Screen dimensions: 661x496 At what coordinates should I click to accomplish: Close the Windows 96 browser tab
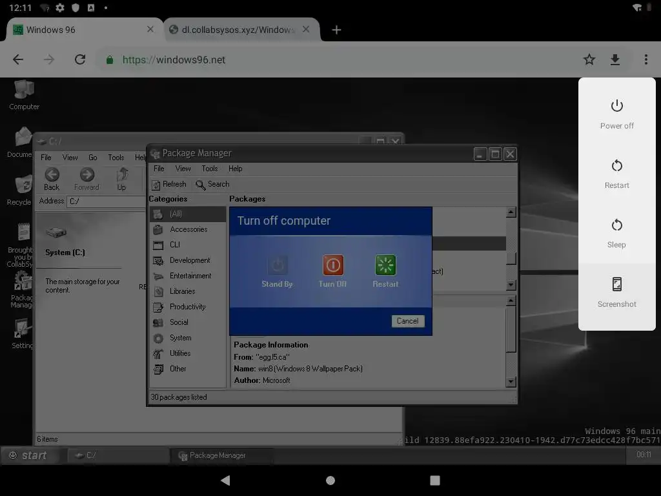(x=150, y=29)
